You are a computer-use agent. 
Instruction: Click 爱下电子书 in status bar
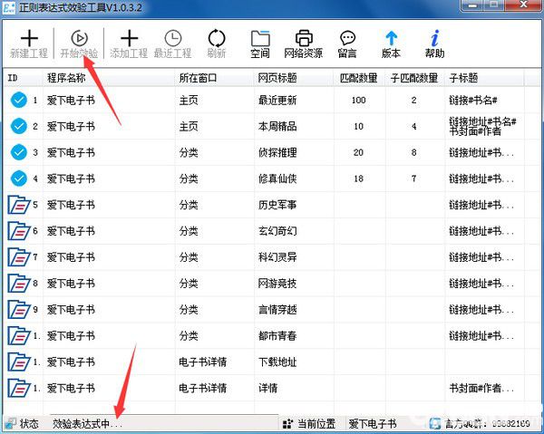[x=373, y=424]
